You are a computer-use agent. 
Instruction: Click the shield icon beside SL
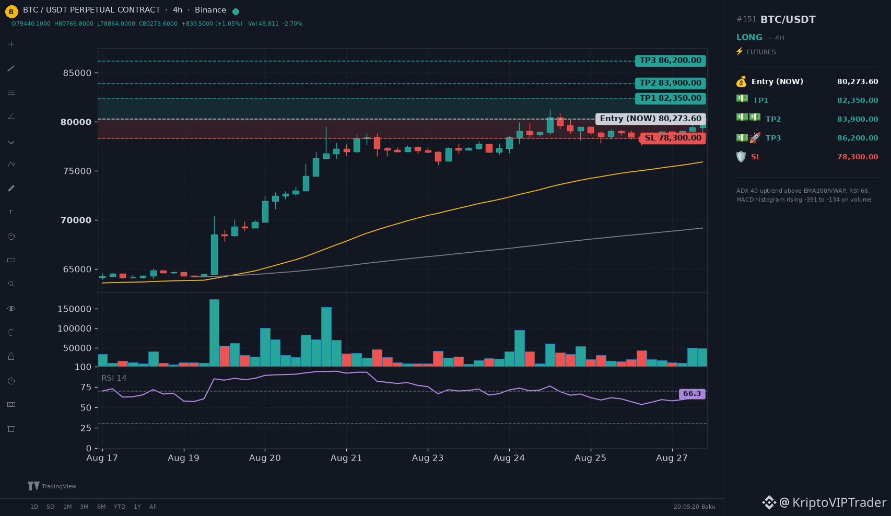click(x=741, y=157)
